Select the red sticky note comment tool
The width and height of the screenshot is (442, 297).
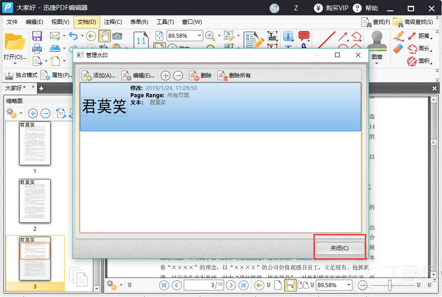304,36
